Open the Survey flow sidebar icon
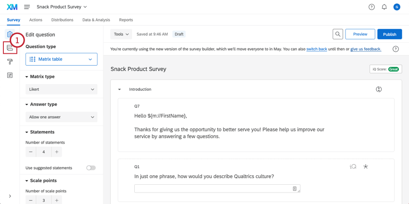This screenshot has width=409, height=204. (10, 48)
